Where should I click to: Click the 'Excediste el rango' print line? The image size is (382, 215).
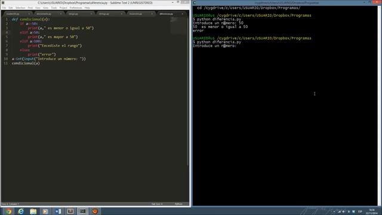tap(54, 45)
